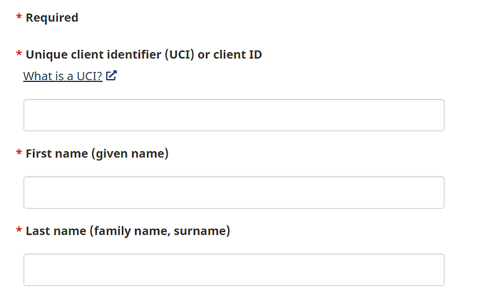The image size is (492, 300).
Task: Click the "(given name)" parenthetical text
Action: (x=130, y=153)
